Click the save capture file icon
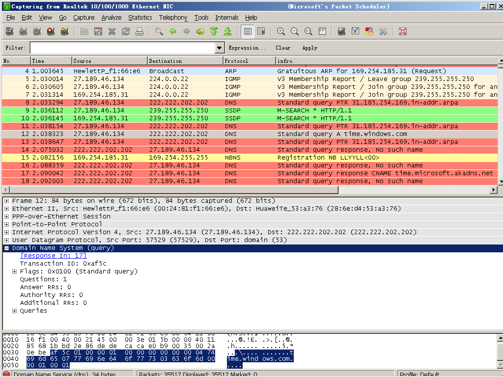 coord(98,31)
